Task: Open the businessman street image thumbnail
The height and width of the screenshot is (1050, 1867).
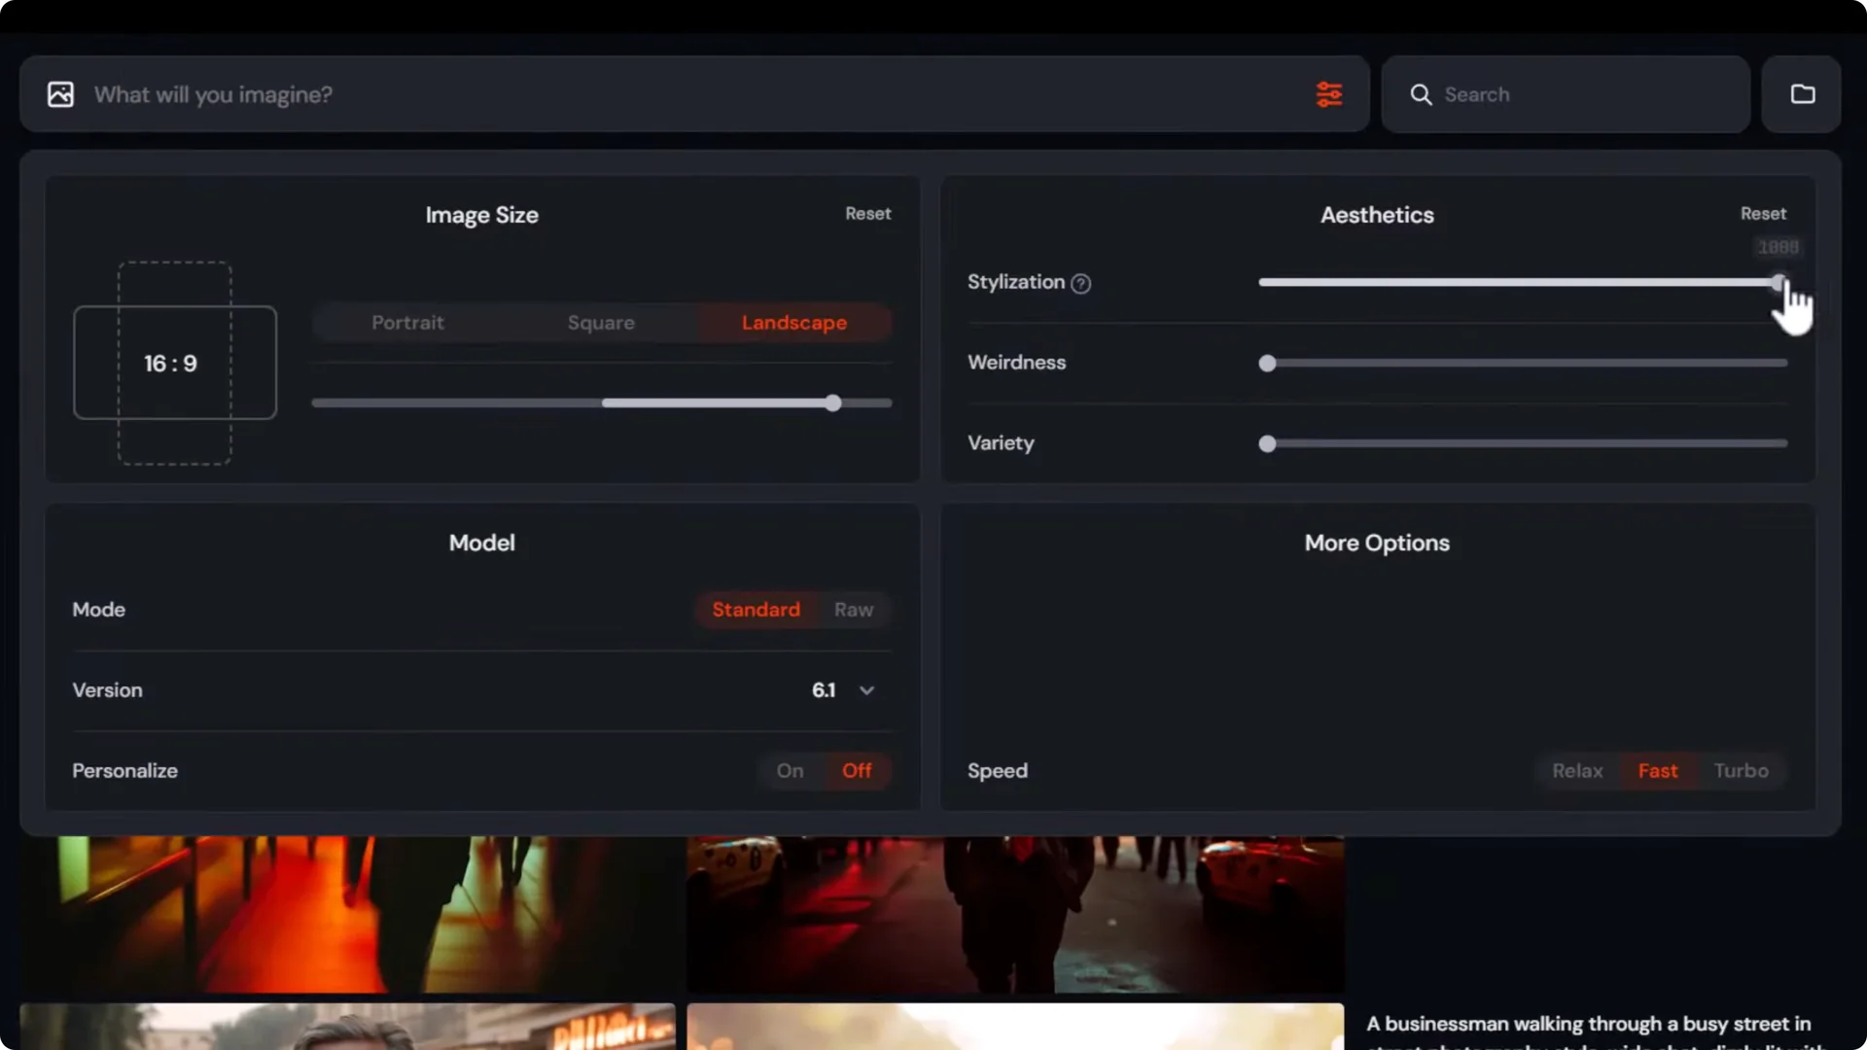Action: pyautogui.click(x=1014, y=914)
